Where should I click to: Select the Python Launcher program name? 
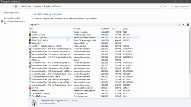[38, 91]
